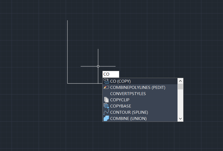Screen dimensions: 223x151
Task: Choose the COMBINE (UNION) label
Action: click(128, 118)
